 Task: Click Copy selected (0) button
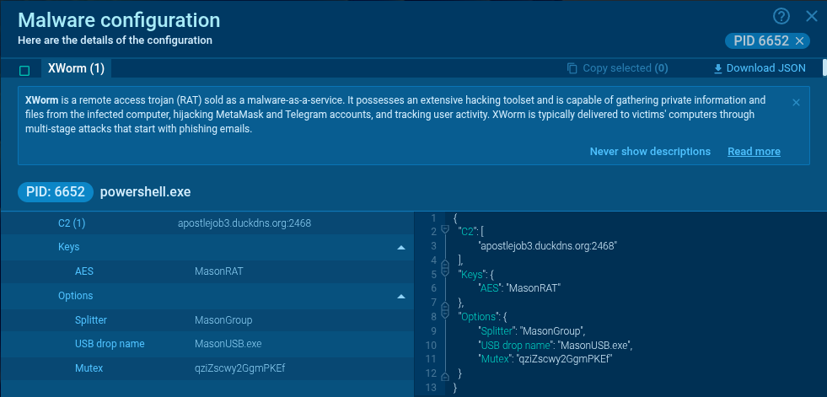pos(618,68)
